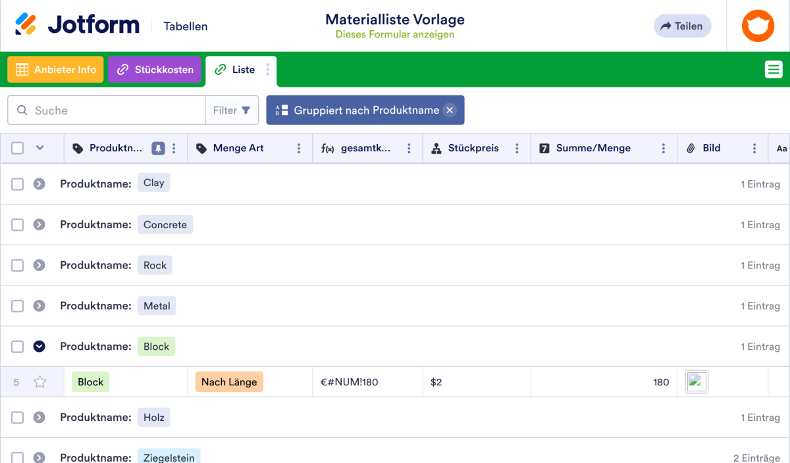Open the Anbieter Info tab
The width and height of the screenshot is (790, 463).
55,69
